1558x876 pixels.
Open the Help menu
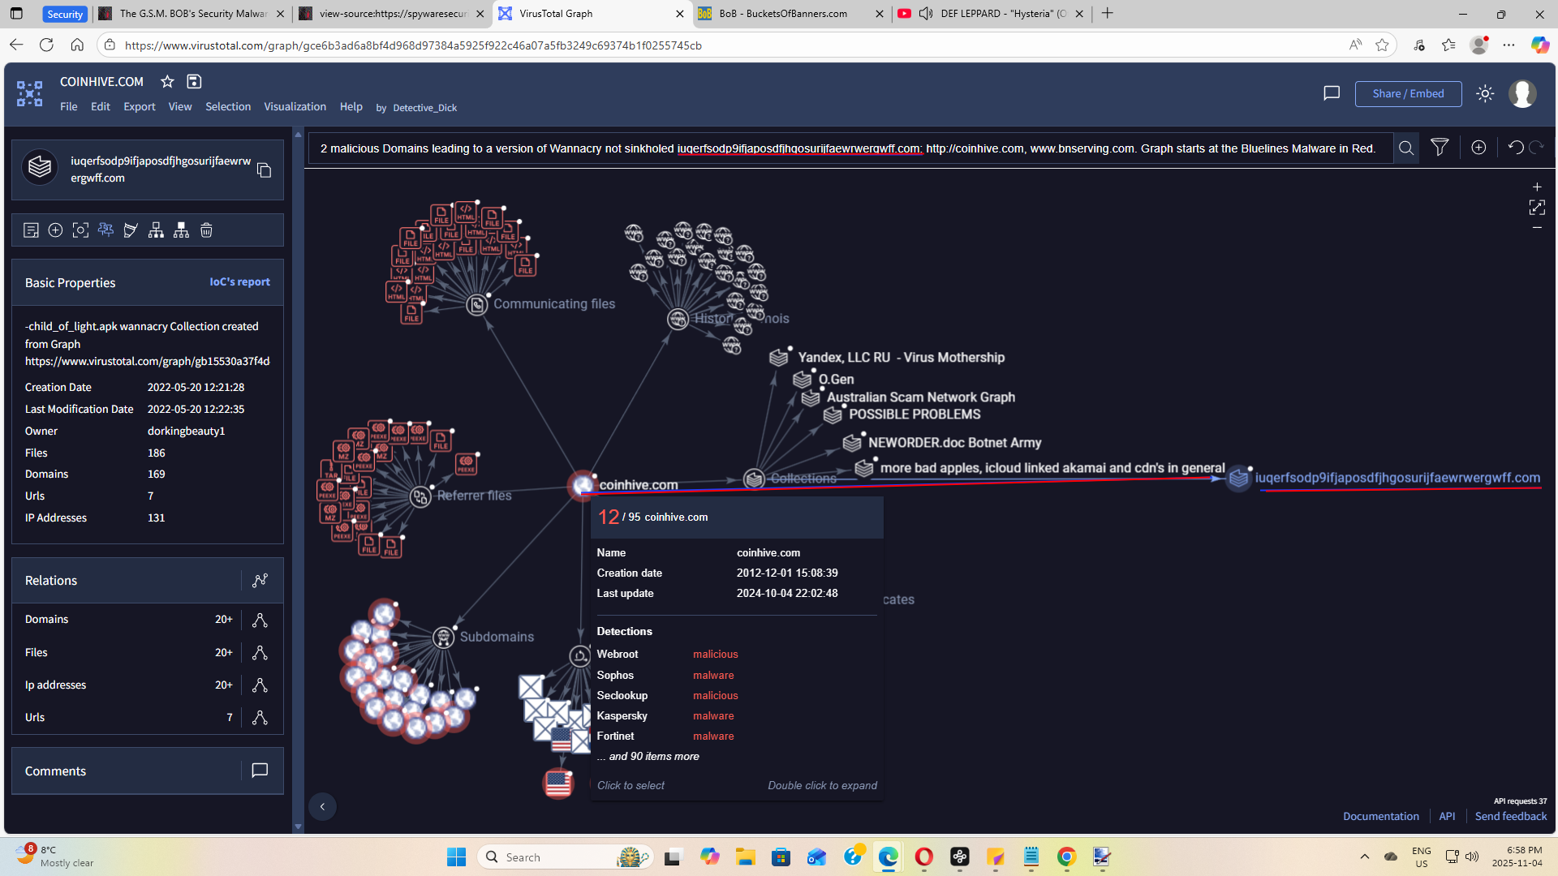click(351, 106)
